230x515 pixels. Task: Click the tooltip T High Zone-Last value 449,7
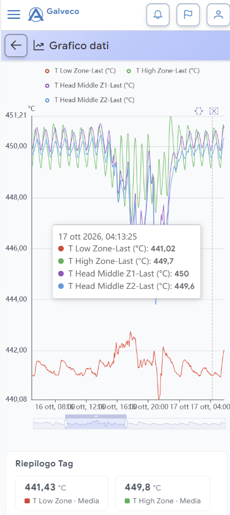click(164, 261)
